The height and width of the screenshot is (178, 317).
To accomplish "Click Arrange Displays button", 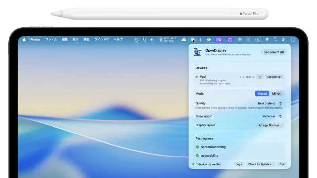I will click(x=270, y=125).
